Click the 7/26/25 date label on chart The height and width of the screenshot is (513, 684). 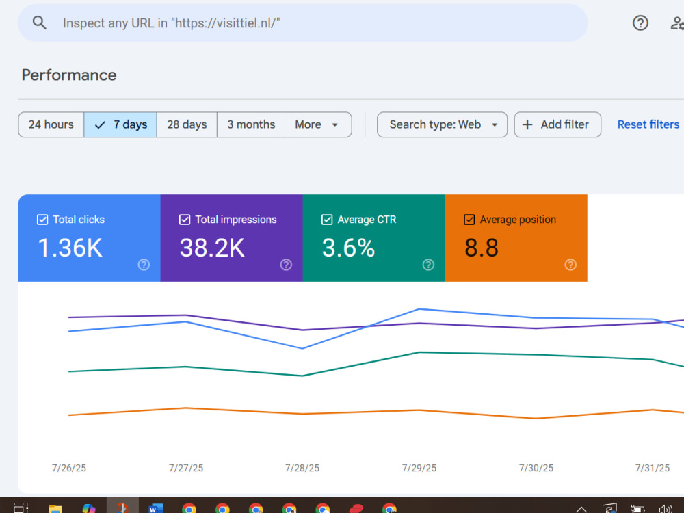click(69, 468)
